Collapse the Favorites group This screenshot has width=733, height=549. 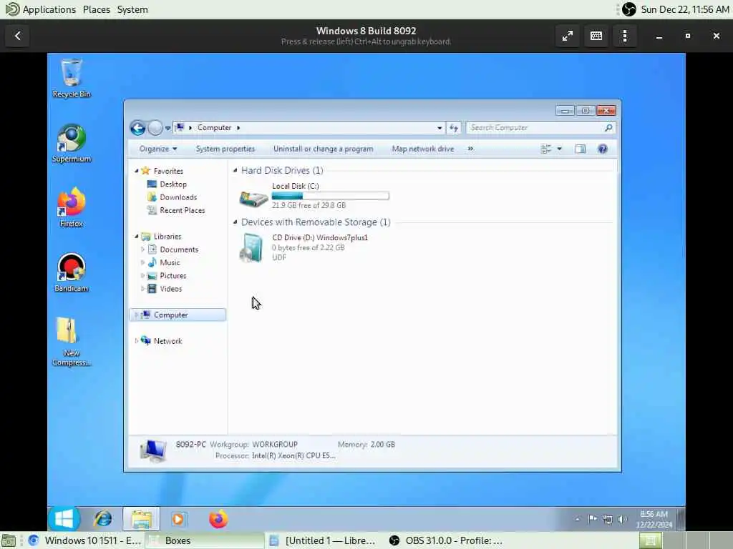pyautogui.click(x=137, y=171)
